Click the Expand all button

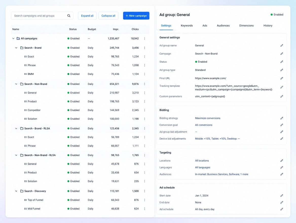87,16
